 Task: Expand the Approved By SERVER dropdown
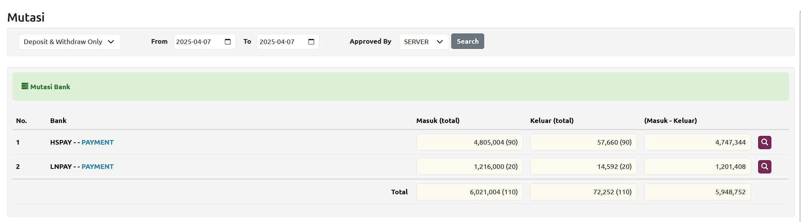tap(423, 42)
